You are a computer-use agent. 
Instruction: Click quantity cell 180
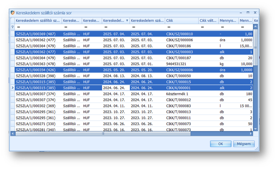point(245,94)
